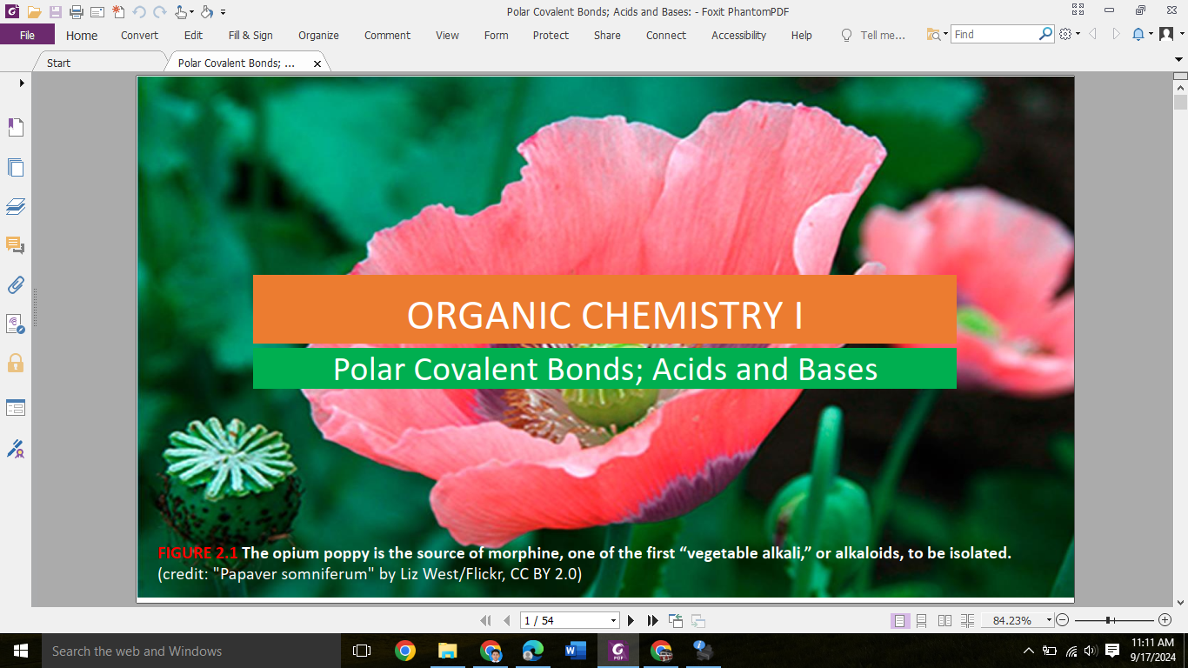Toggle facing pages view mode
Viewport: 1188px width, 668px height.
coord(944,620)
